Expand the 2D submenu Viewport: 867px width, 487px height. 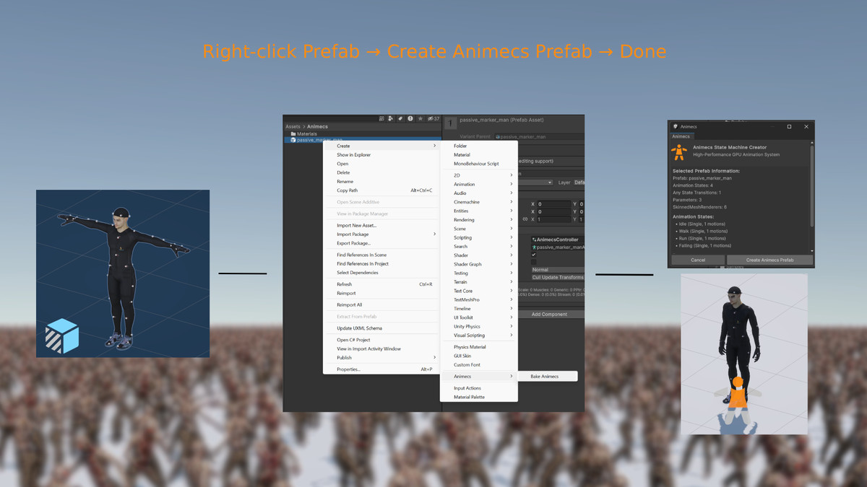[479, 175]
